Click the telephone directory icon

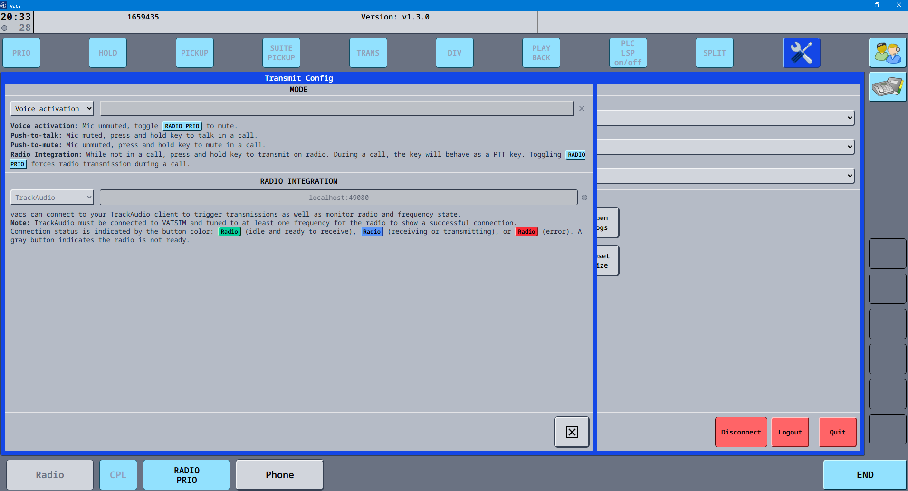point(887,87)
